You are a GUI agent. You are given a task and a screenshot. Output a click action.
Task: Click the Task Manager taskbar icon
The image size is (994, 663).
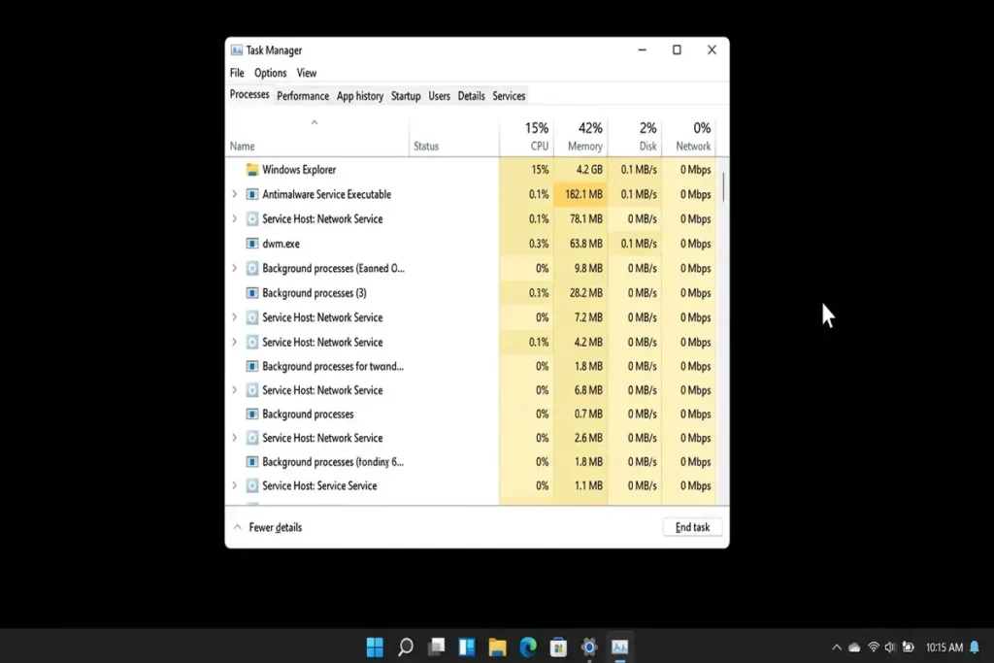tap(619, 646)
